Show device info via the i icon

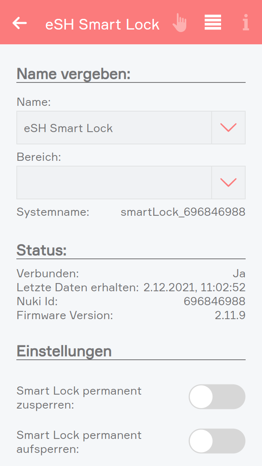246,23
